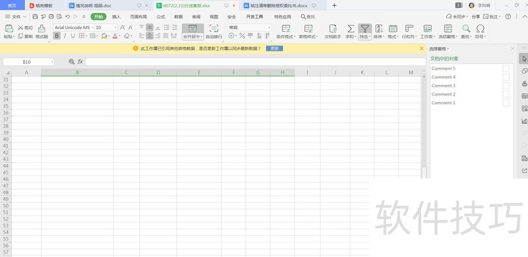Viewport: 528px width, 257px height.
Task: Toggle Underline formatting
Action: 73,36
